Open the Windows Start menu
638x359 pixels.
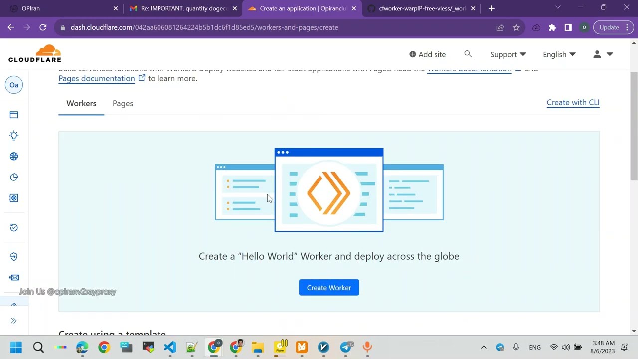click(16, 347)
